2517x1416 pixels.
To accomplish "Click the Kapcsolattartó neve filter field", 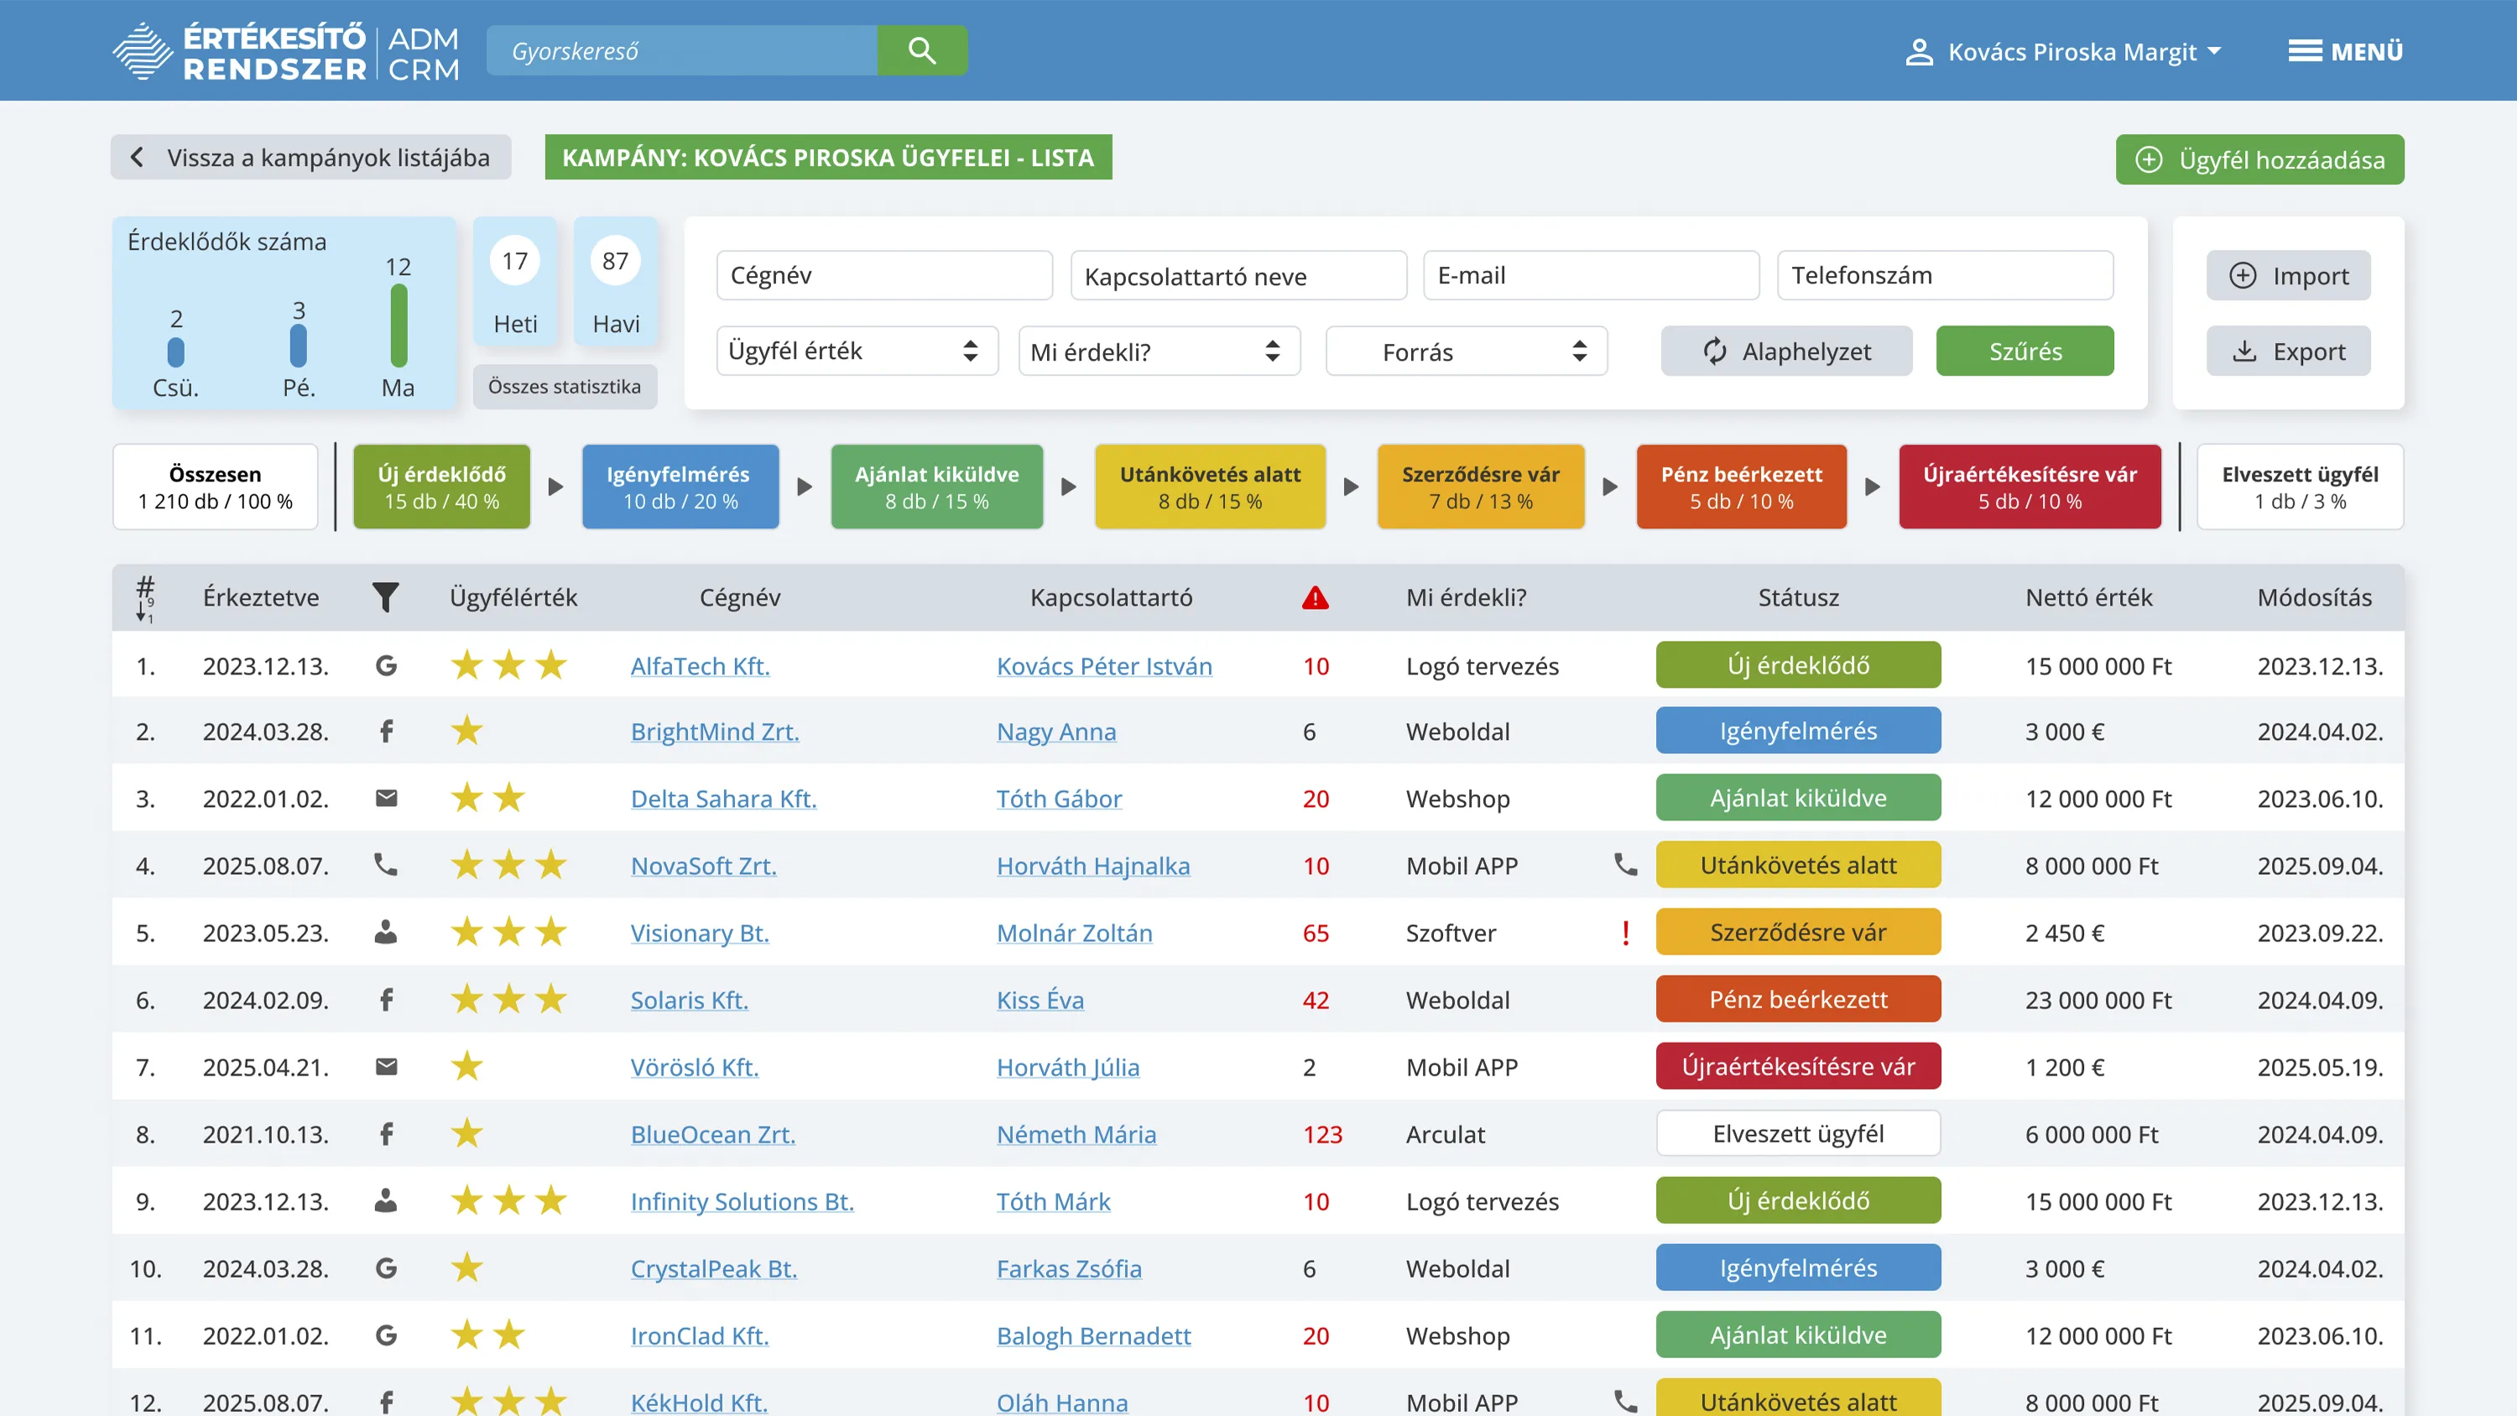I will pos(1238,276).
